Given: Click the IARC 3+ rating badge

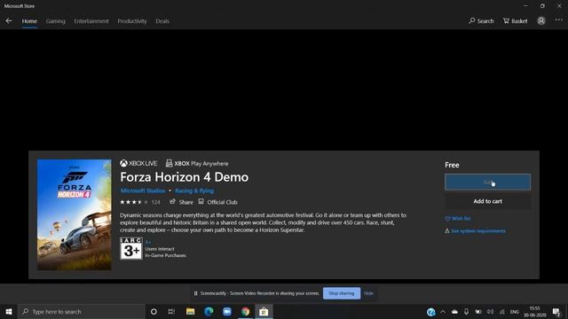Looking at the screenshot, I should [131, 248].
